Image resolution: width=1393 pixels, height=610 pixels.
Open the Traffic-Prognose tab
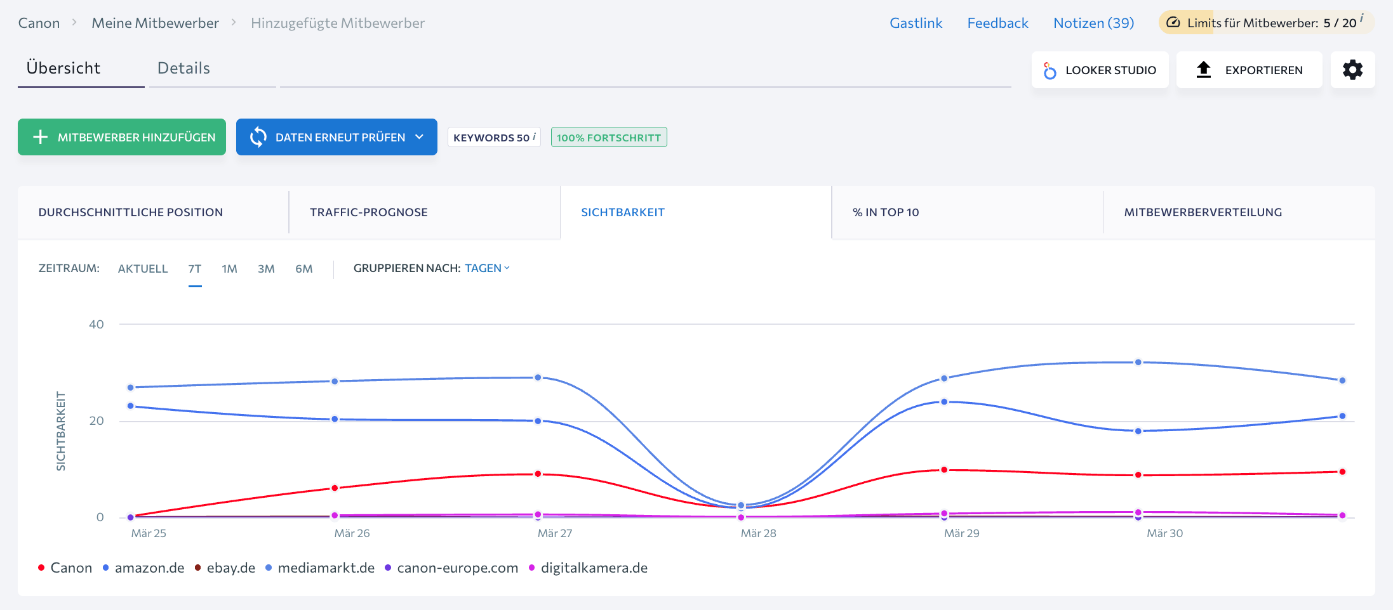point(369,212)
